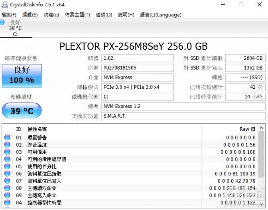The width and height of the screenshot is (268, 210).
Task: Click the blue disk status orb above C:
Action: click(x=2, y=22)
